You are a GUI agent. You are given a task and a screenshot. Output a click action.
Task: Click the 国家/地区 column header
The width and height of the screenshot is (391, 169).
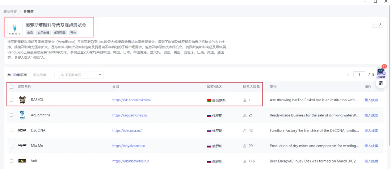(214, 87)
